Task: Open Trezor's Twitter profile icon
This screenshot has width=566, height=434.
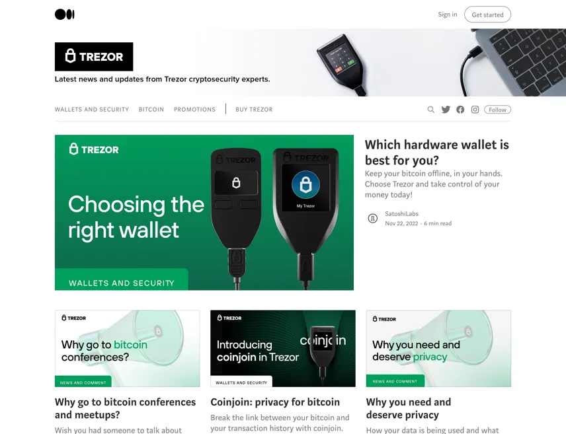Action: coord(446,109)
